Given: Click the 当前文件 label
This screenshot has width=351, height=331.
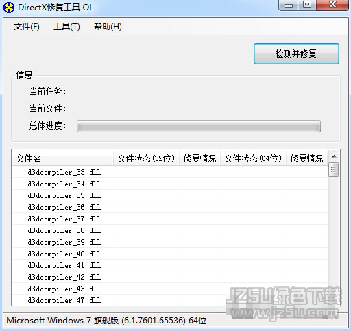Looking at the screenshot, I should [47, 108].
